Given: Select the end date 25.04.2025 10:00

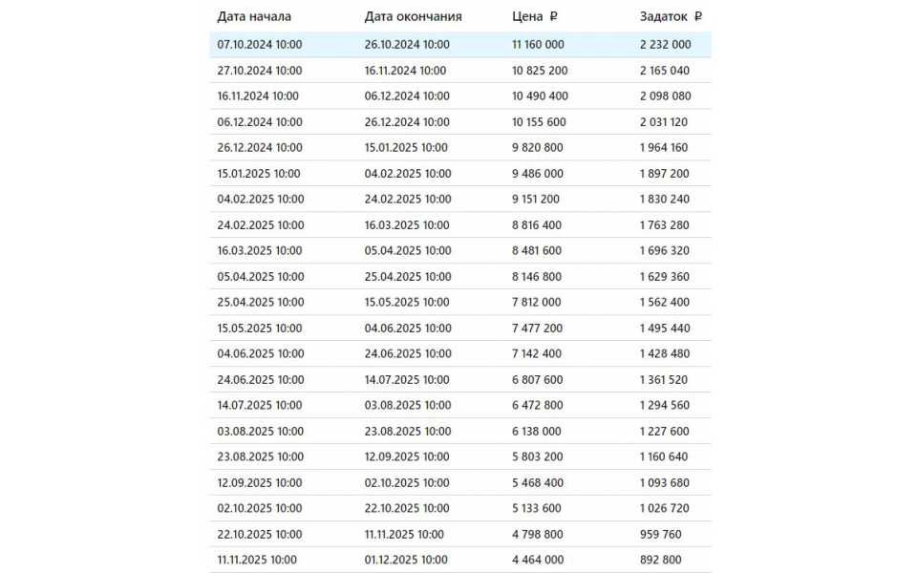Looking at the screenshot, I should (408, 277).
